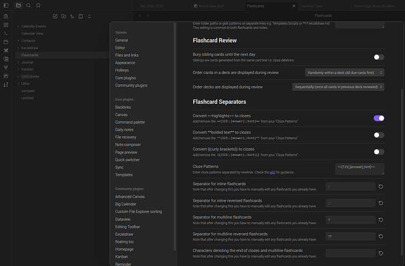Toggle convert {{curly brackets}} to clozes
Screen dimensions: 405x266
[x=379, y=152]
